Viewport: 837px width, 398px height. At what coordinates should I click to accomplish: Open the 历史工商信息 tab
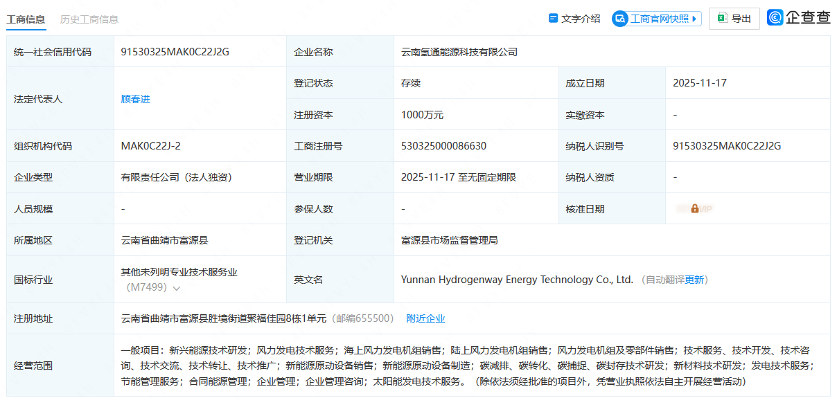tap(89, 19)
